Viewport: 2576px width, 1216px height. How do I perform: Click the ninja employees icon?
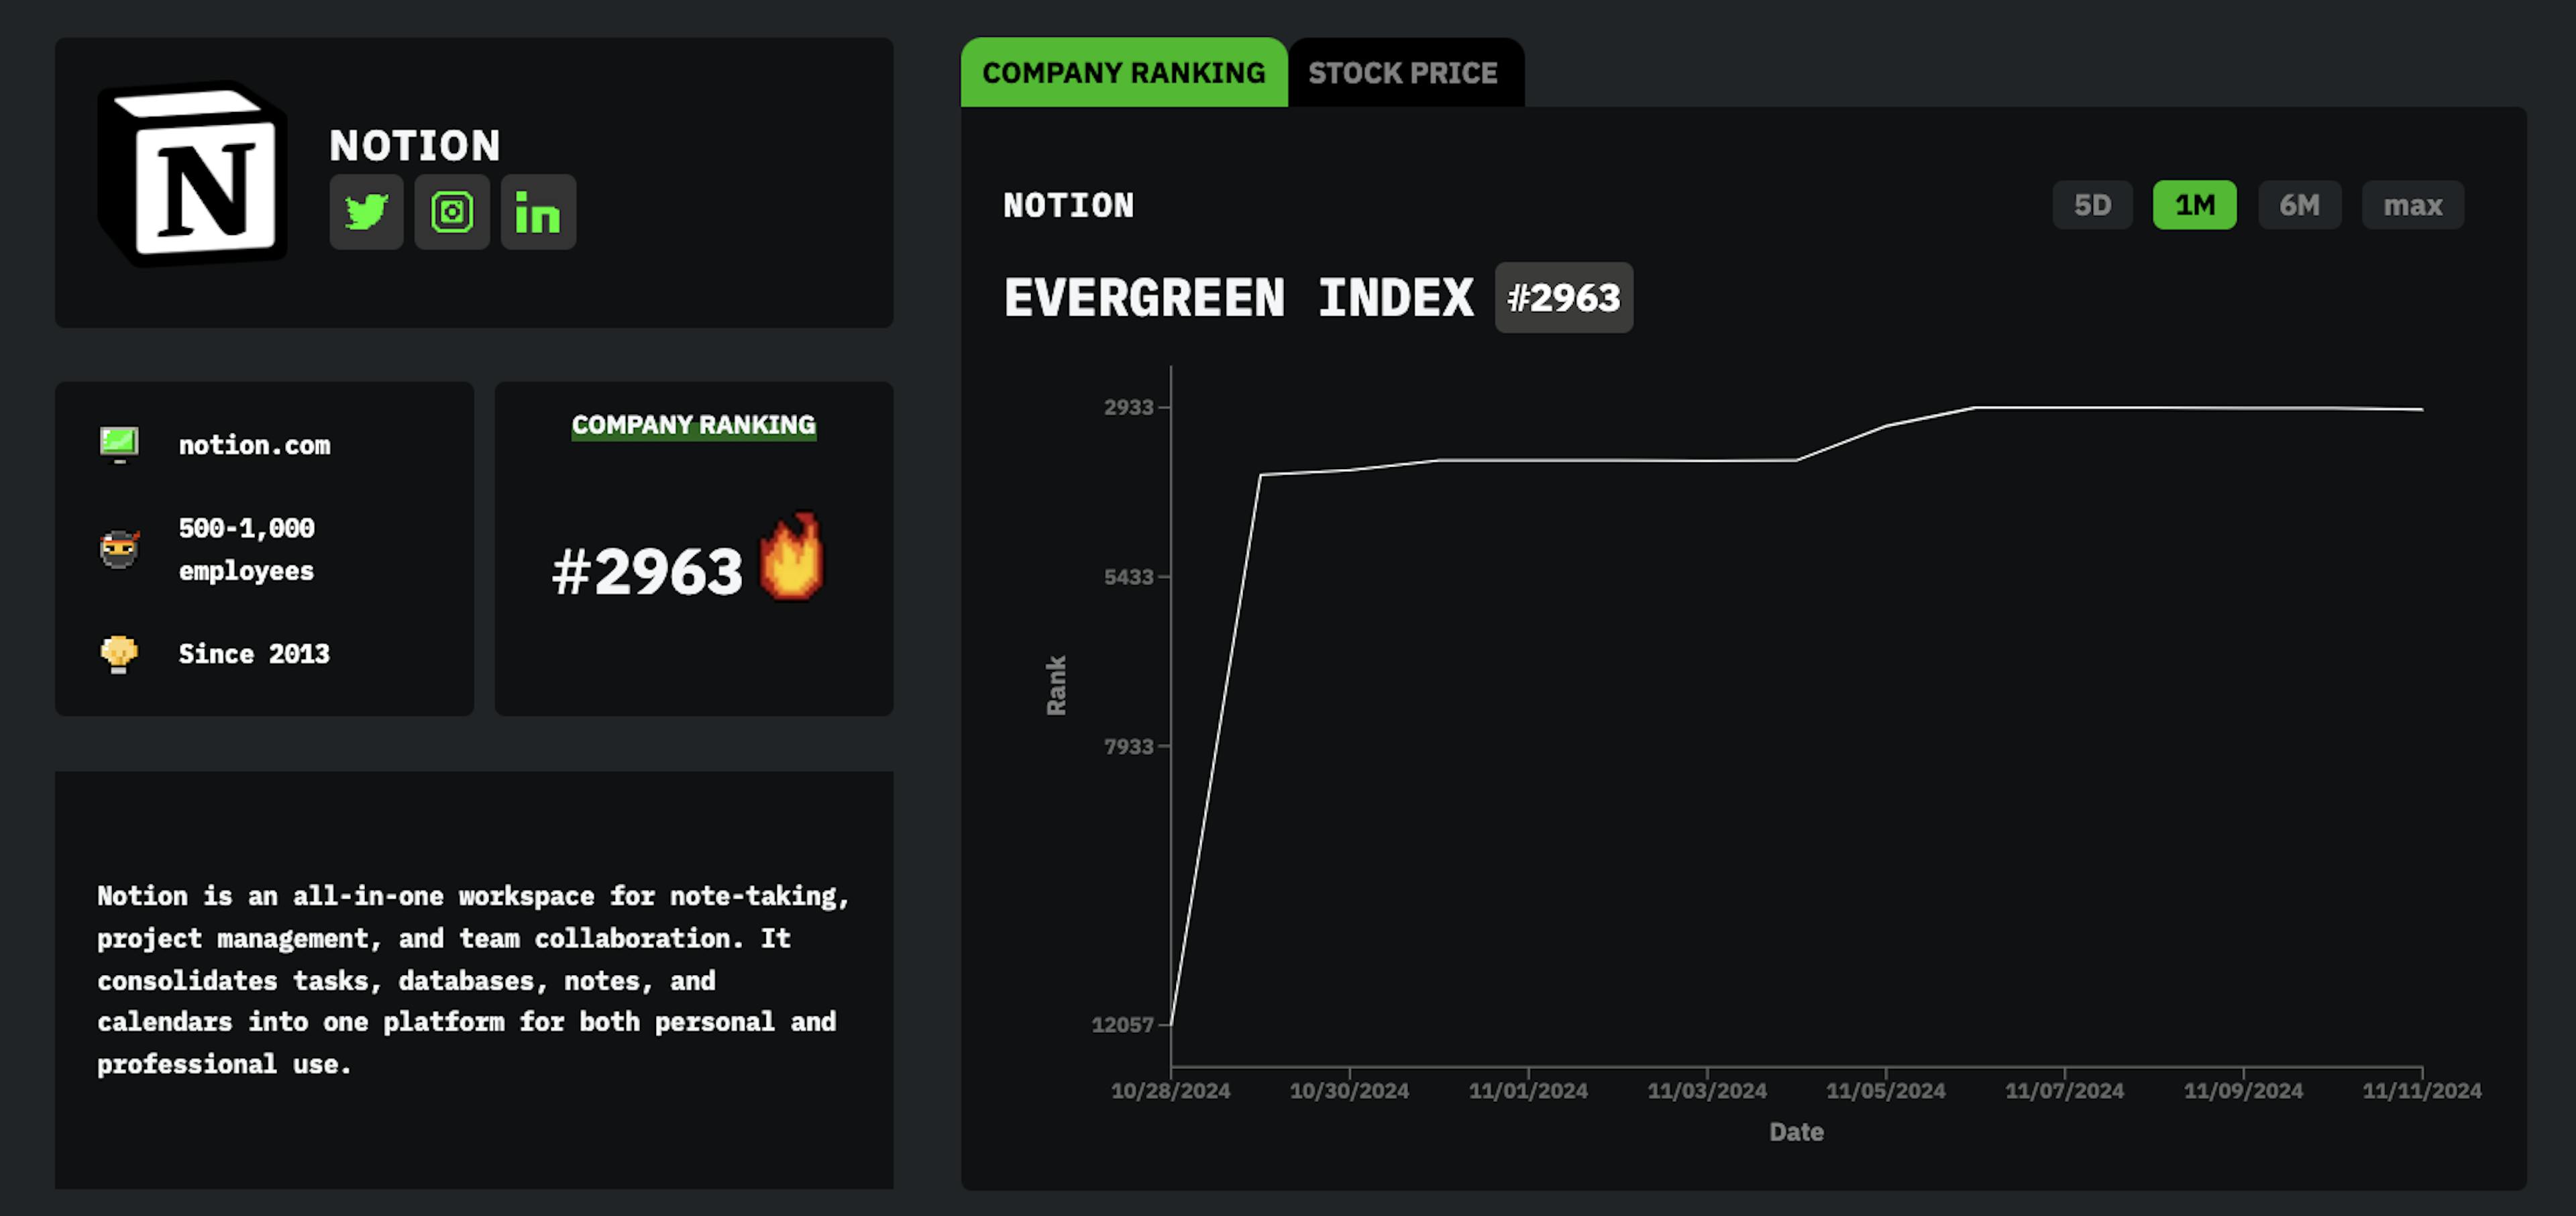pyautogui.click(x=119, y=549)
